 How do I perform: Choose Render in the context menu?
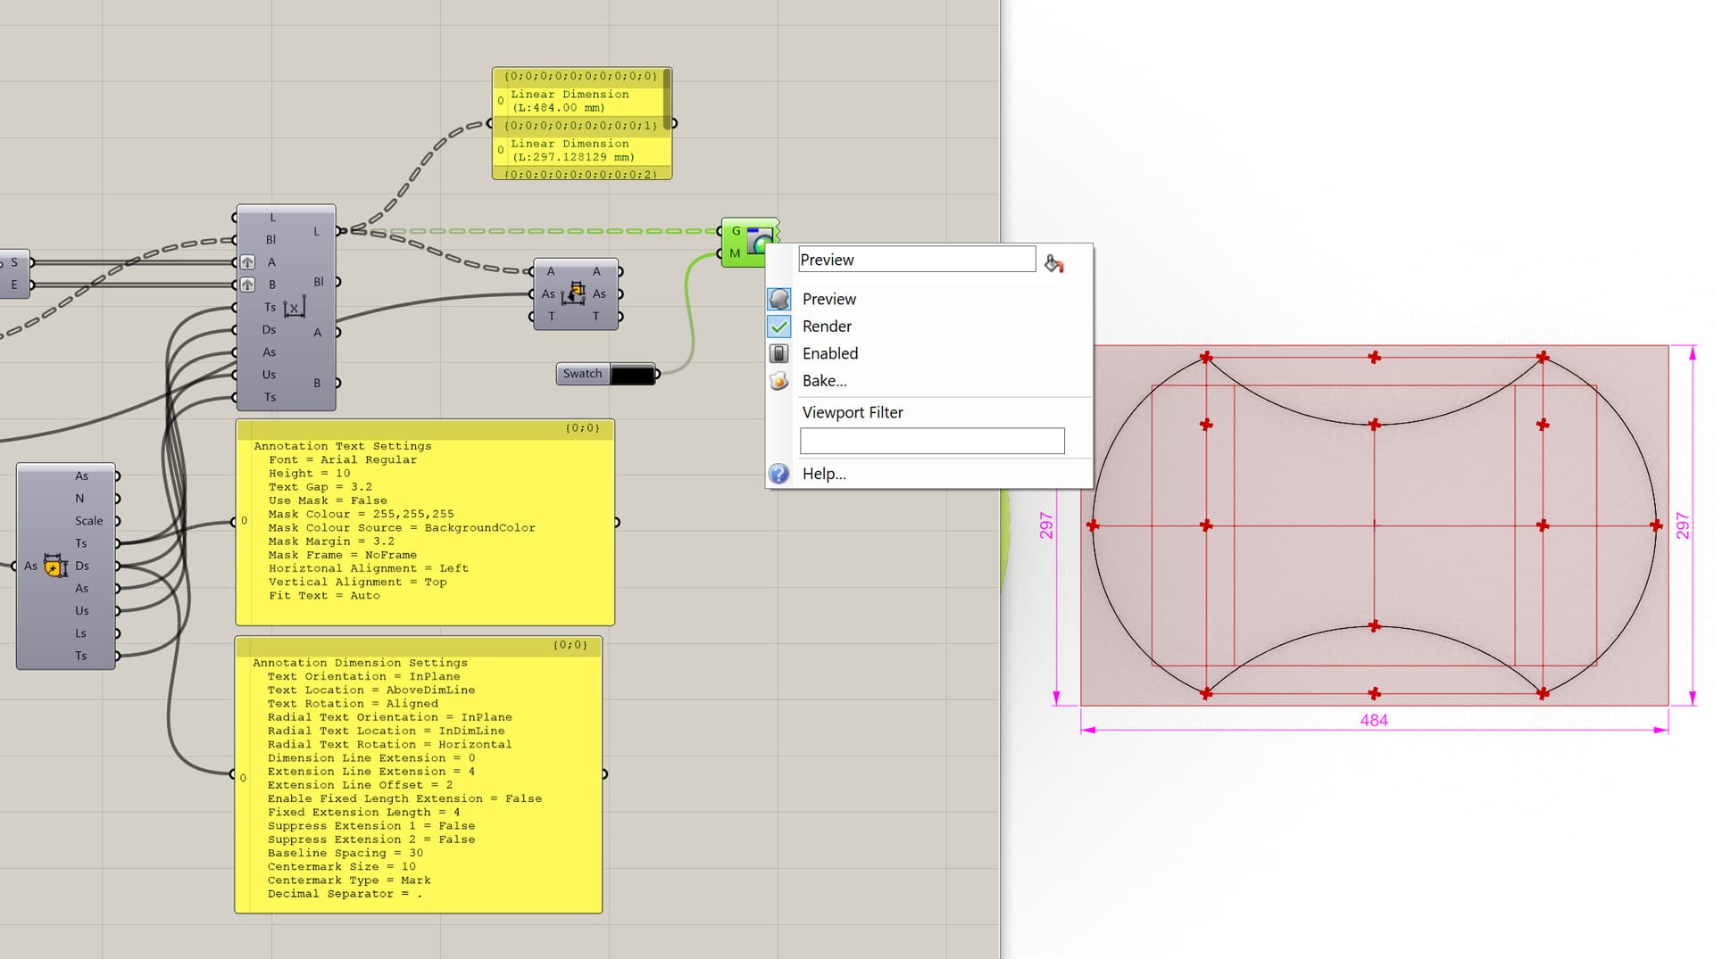click(x=827, y=327)
